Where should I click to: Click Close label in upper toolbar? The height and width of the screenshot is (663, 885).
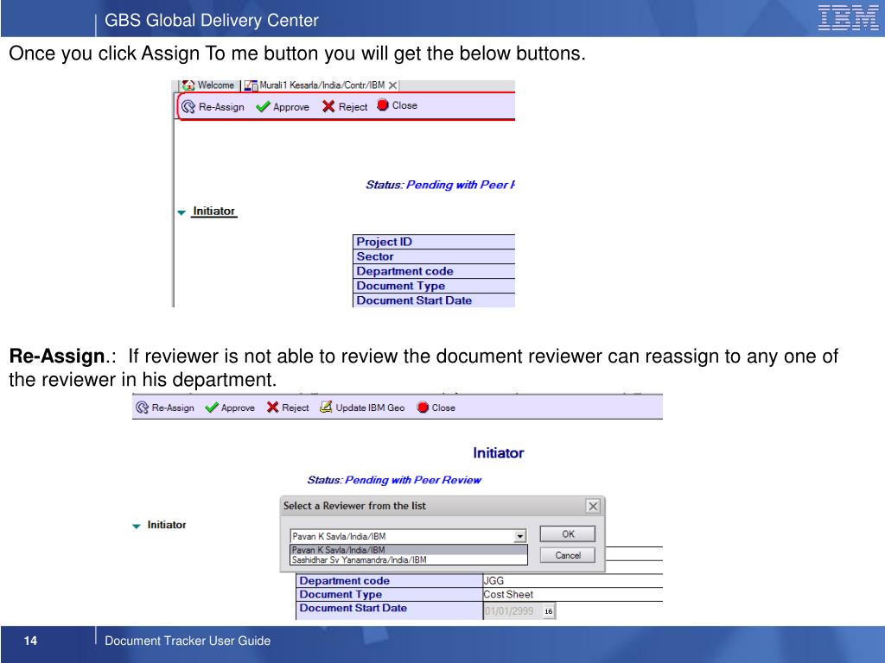[x=404, y=105]
